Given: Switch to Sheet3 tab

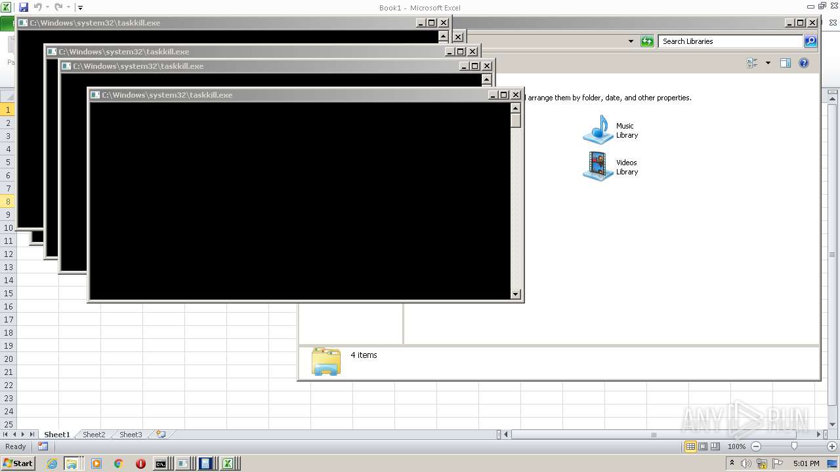Looking at the screenshot, I should [x=131, y=435].
